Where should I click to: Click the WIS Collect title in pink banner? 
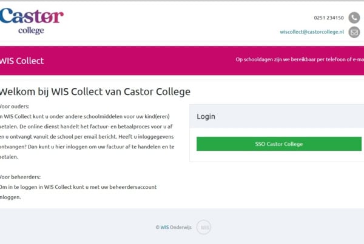tap(22, 61)
